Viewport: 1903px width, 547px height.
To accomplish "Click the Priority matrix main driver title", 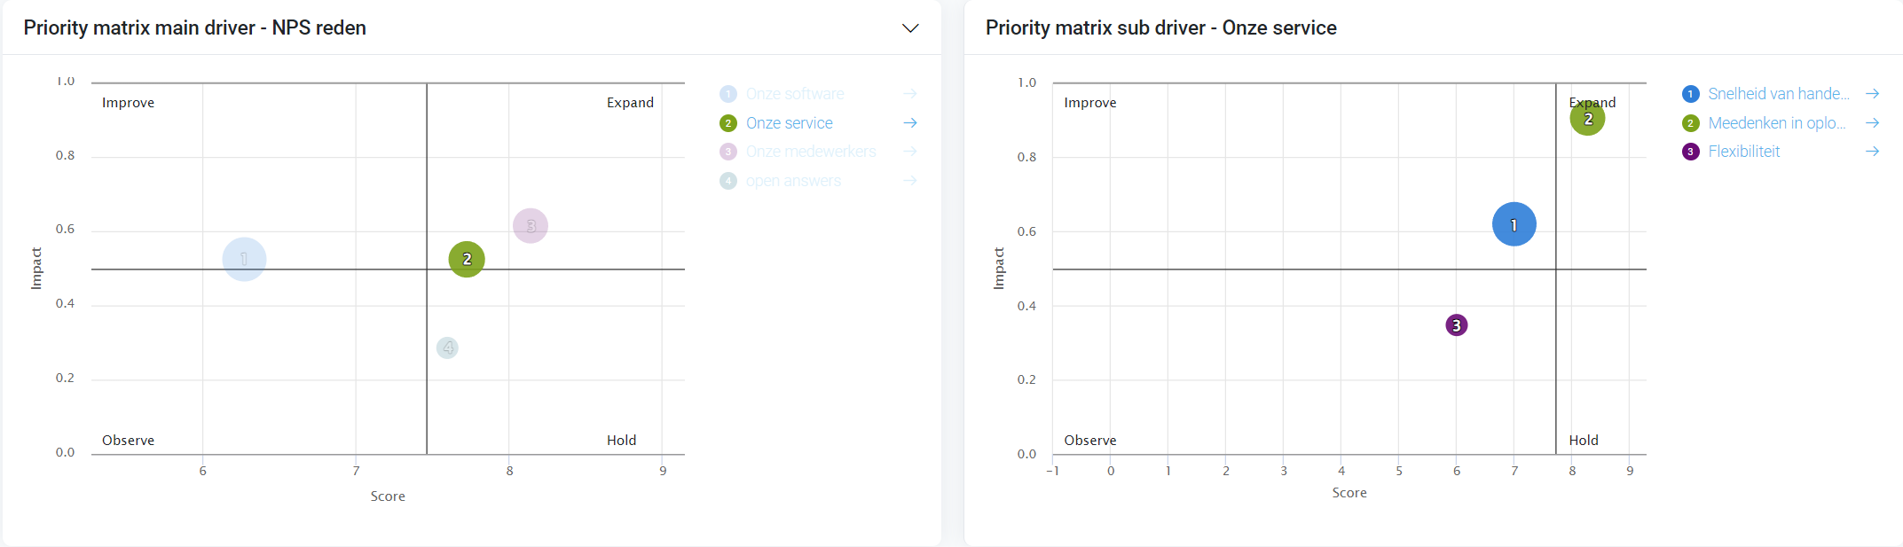I will click(194, 28).
